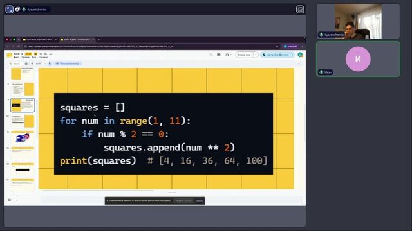This screenshot has width=412, height=231.
Task: Click the Google Slides logo icon
Action: click(9, 55)
